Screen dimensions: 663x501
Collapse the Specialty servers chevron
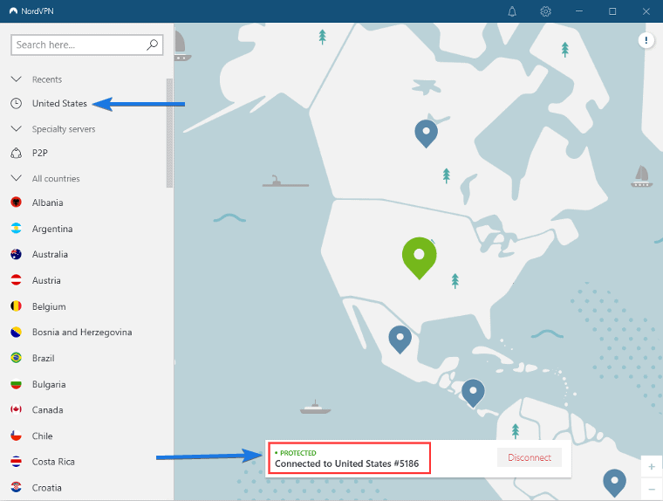[16, 128]
